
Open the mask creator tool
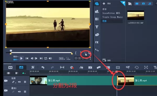(137, 68)
